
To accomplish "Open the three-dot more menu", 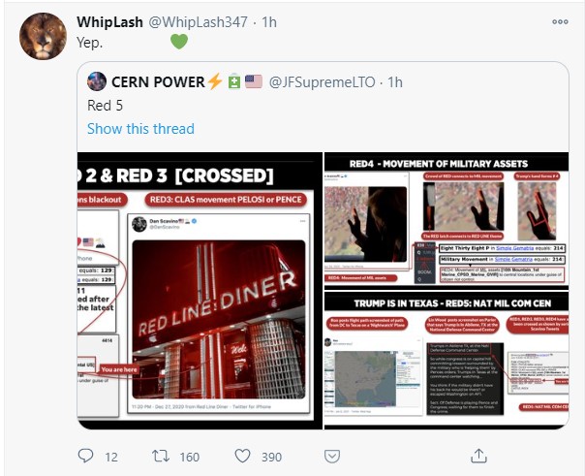I will (560, 21).
